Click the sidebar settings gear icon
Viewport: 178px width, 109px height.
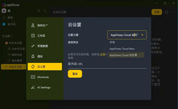39,11
